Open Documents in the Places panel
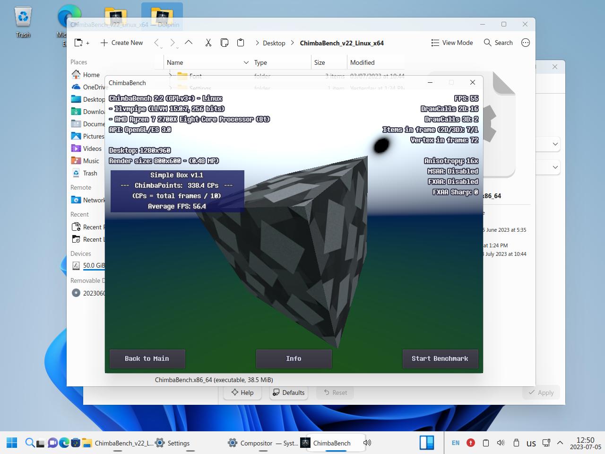Image resolution: width=605 pixels, height=454 pixels. [87, 124]
